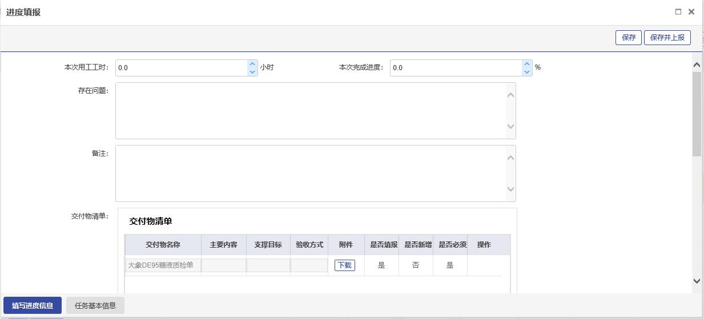Click the maximize icon of 进度填报 dialog
The image size is (704, 319).
678,11
